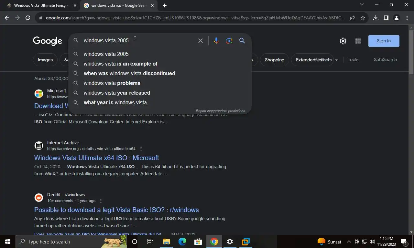Viewport: 414px width, 248px height.
Task: Open the tab search chevron
Action: tap(362, 5)
